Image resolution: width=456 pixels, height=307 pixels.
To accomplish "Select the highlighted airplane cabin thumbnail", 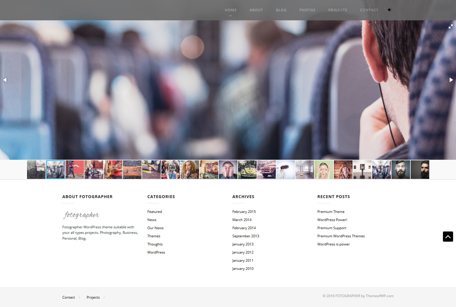I will coord(56,170).
